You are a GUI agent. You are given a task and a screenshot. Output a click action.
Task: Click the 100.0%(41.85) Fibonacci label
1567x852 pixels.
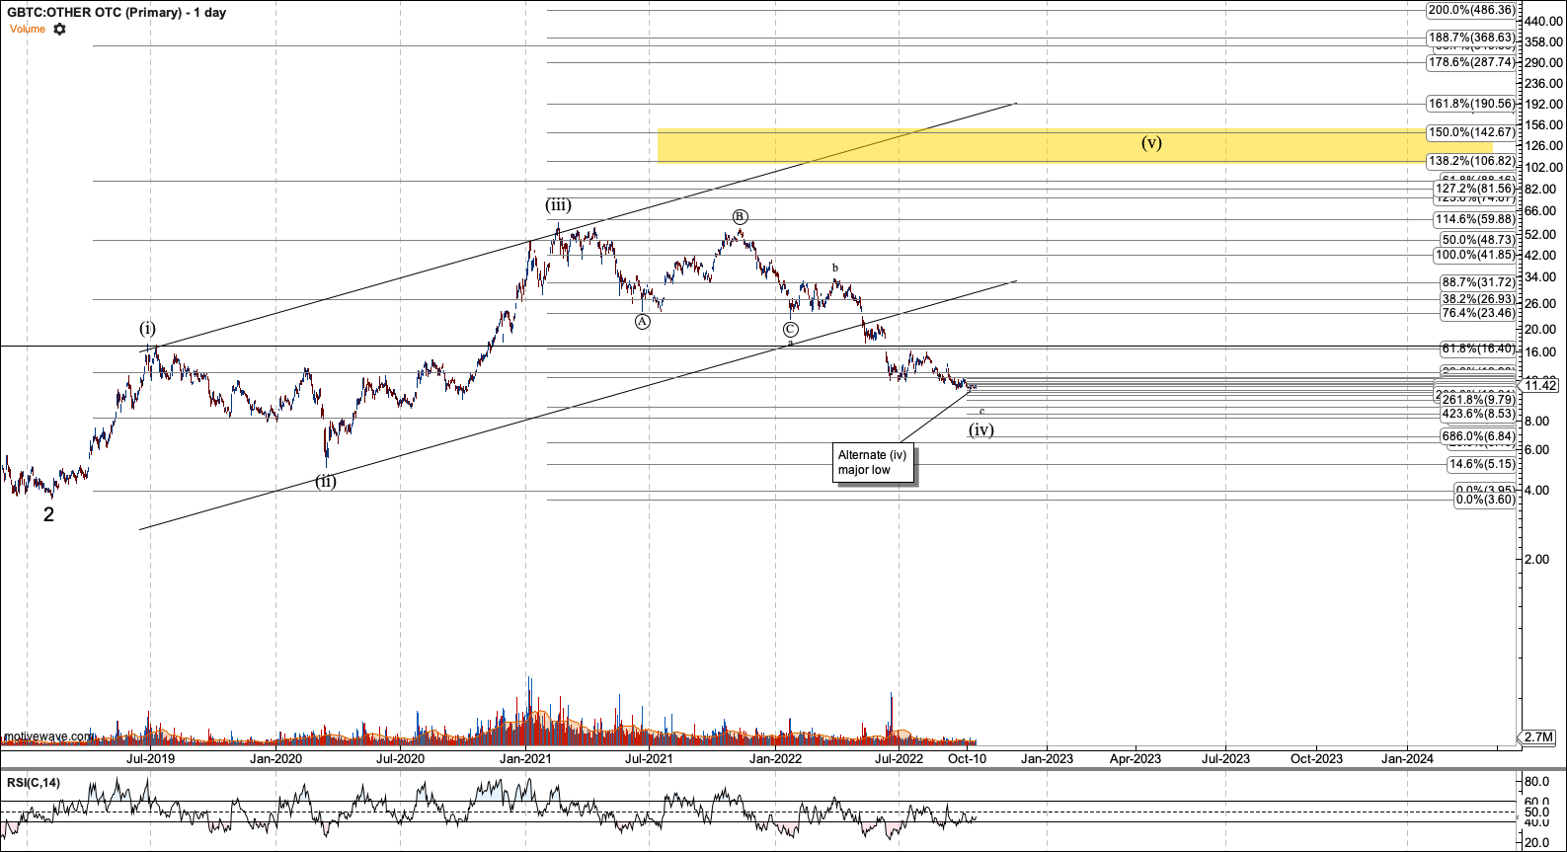[x=1475, y=255]
